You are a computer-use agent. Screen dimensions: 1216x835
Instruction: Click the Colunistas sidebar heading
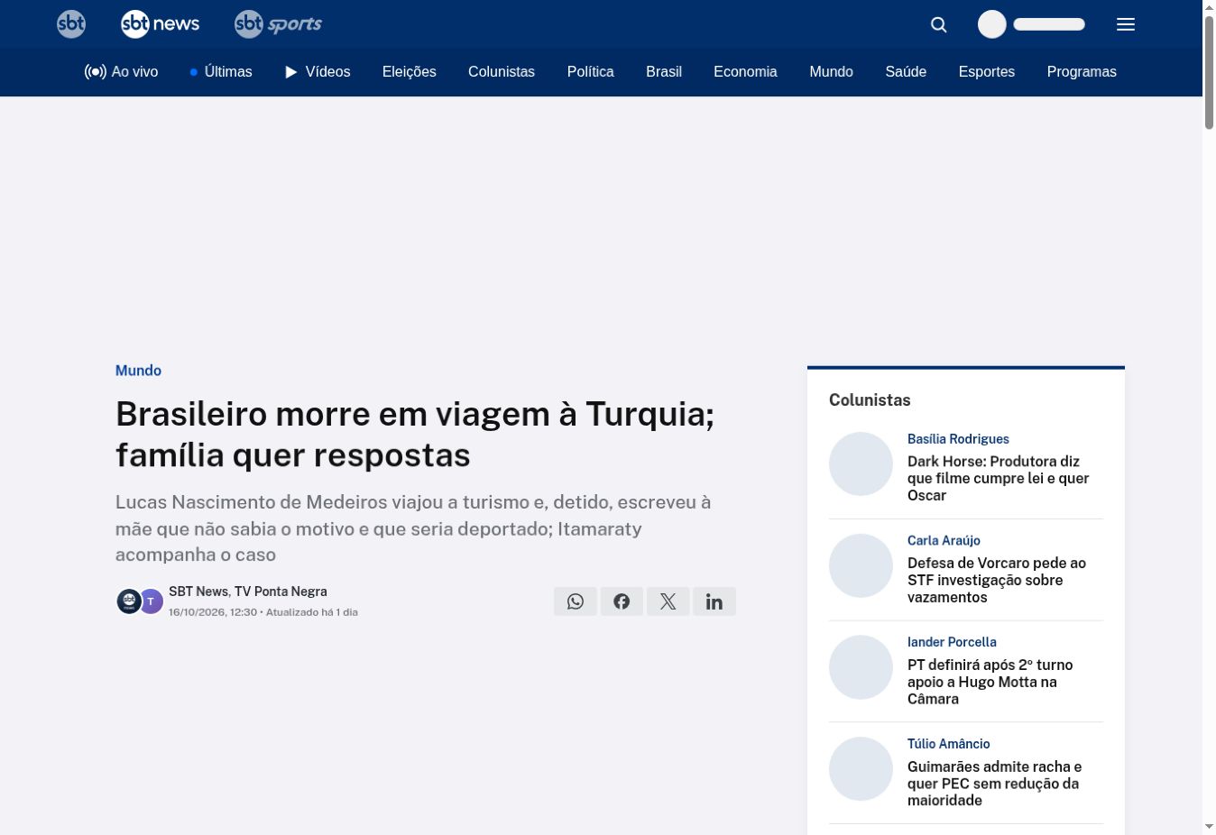coord(870,400)
